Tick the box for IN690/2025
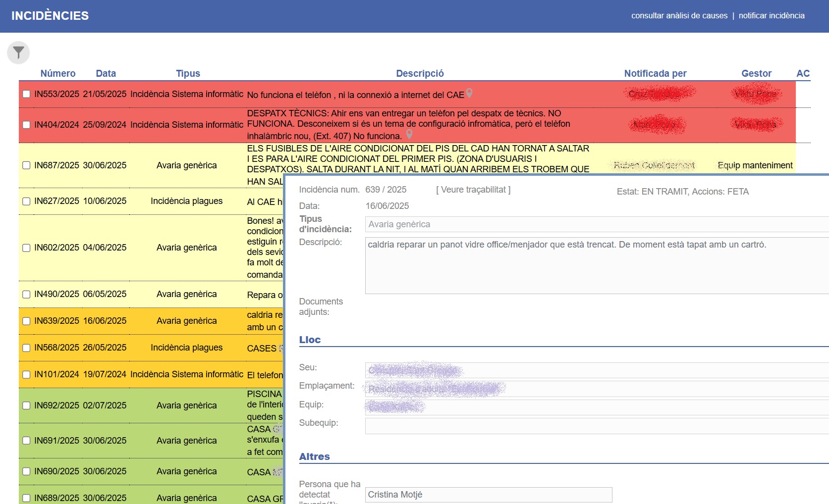The width and height of the screenshot is (829, 504). (26, 471)
